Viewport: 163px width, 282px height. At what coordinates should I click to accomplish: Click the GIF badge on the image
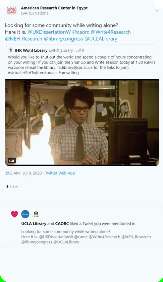[12, 160]
